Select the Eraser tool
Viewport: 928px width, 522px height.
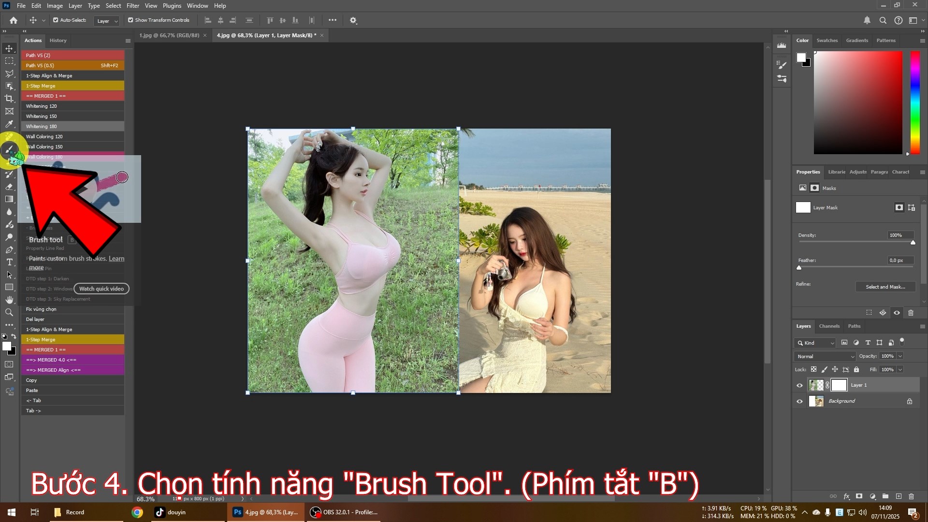[x=9, y=187]
